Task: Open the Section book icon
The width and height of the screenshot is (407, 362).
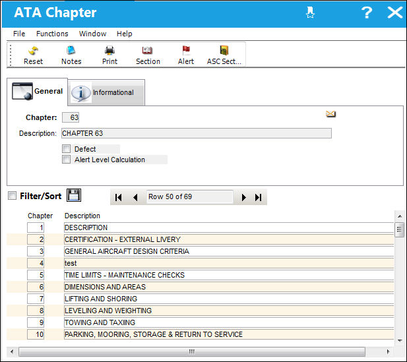Action: click(x=147, y=50)
